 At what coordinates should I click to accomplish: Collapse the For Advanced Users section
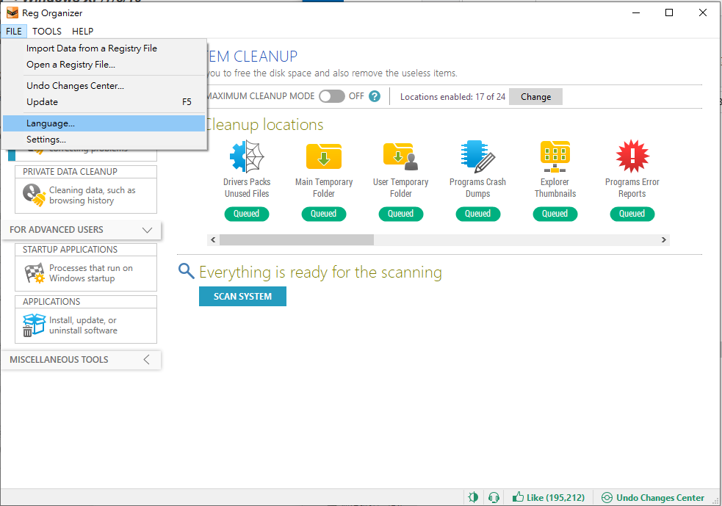point(147,230)
